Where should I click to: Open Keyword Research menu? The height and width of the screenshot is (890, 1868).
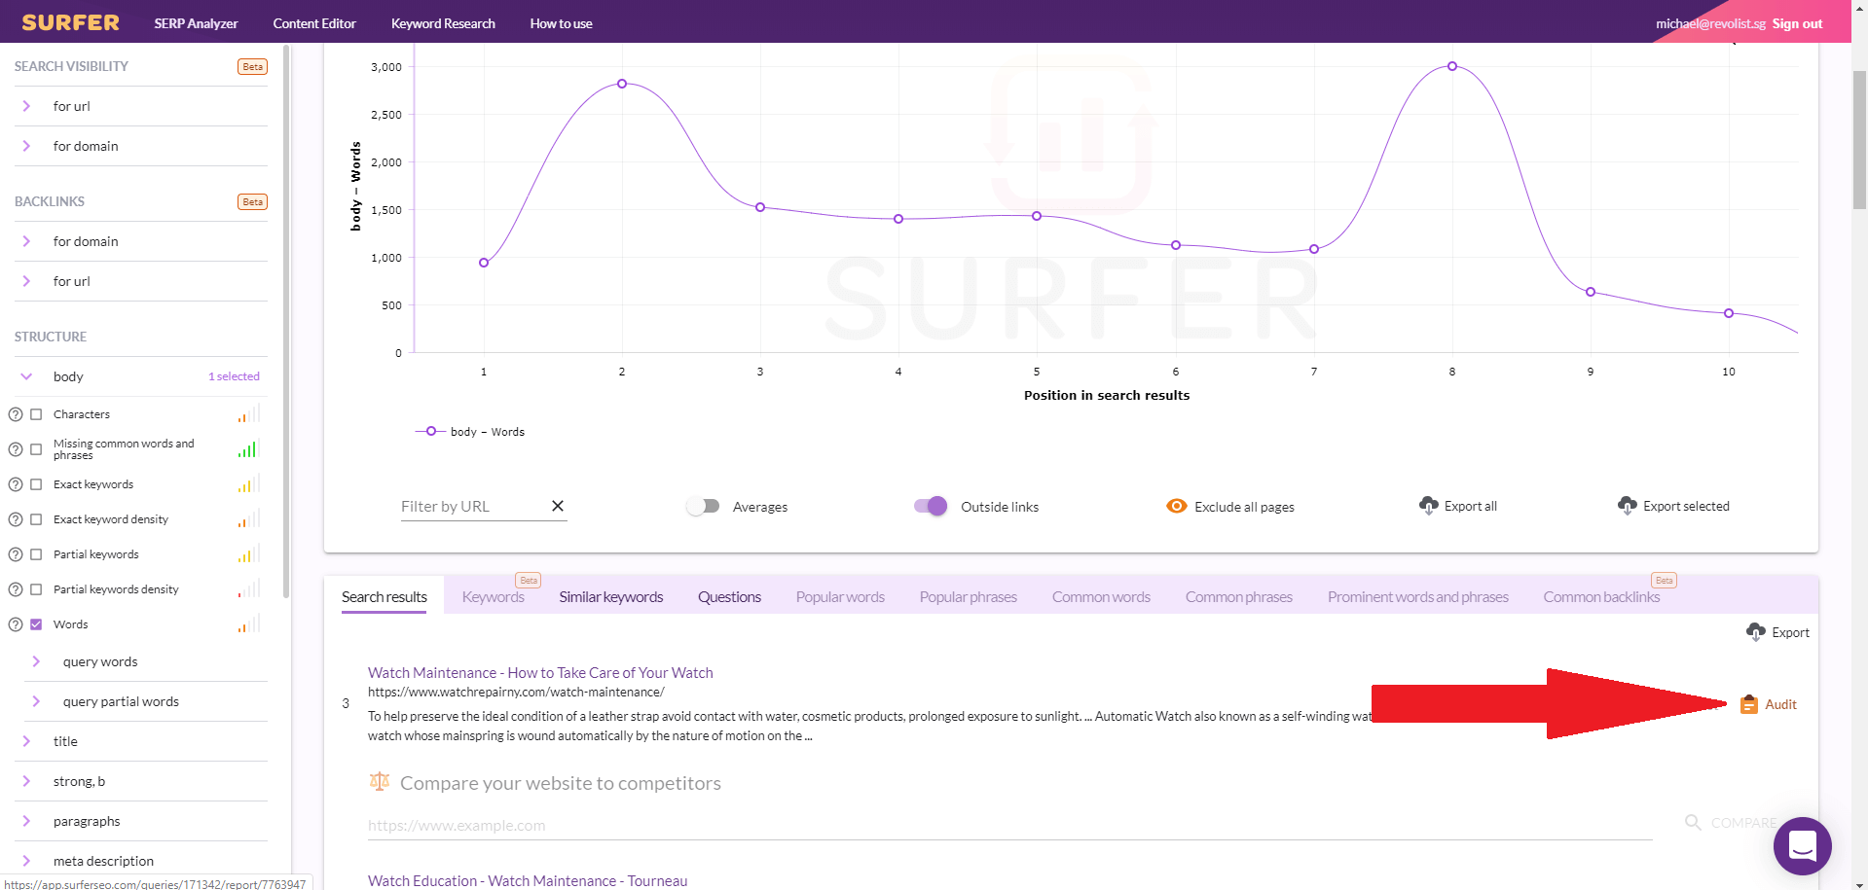443,23
